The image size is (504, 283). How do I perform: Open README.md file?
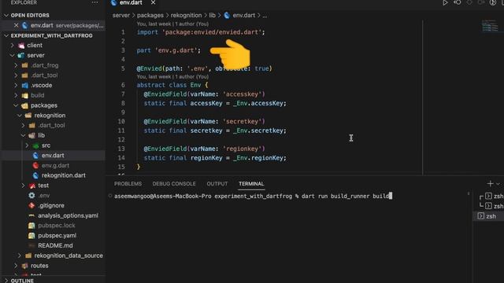pyautogui.click(x=55, y=245)
